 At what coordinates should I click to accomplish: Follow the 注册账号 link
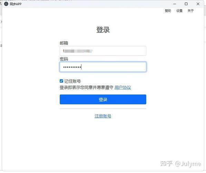pyautogui.click(x=103, y=116)
